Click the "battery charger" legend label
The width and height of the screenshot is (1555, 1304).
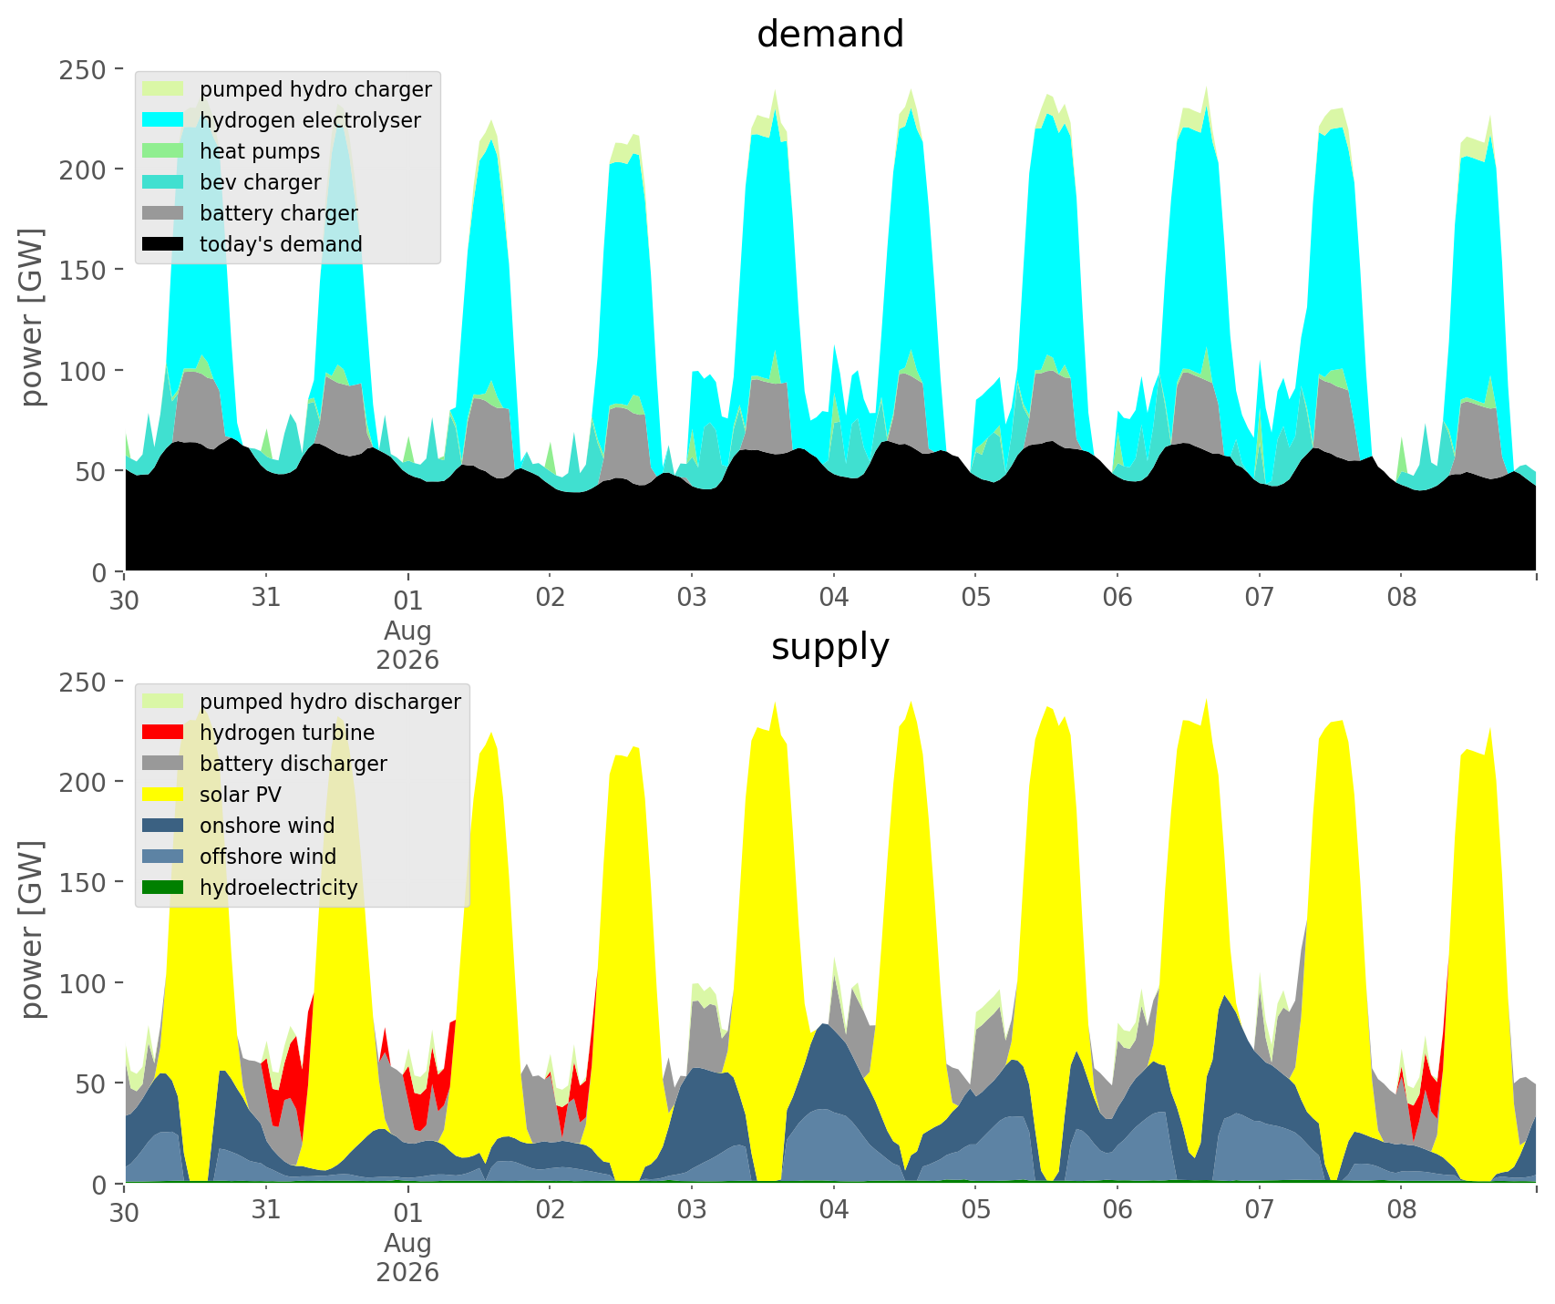click(x=279, y=214)
